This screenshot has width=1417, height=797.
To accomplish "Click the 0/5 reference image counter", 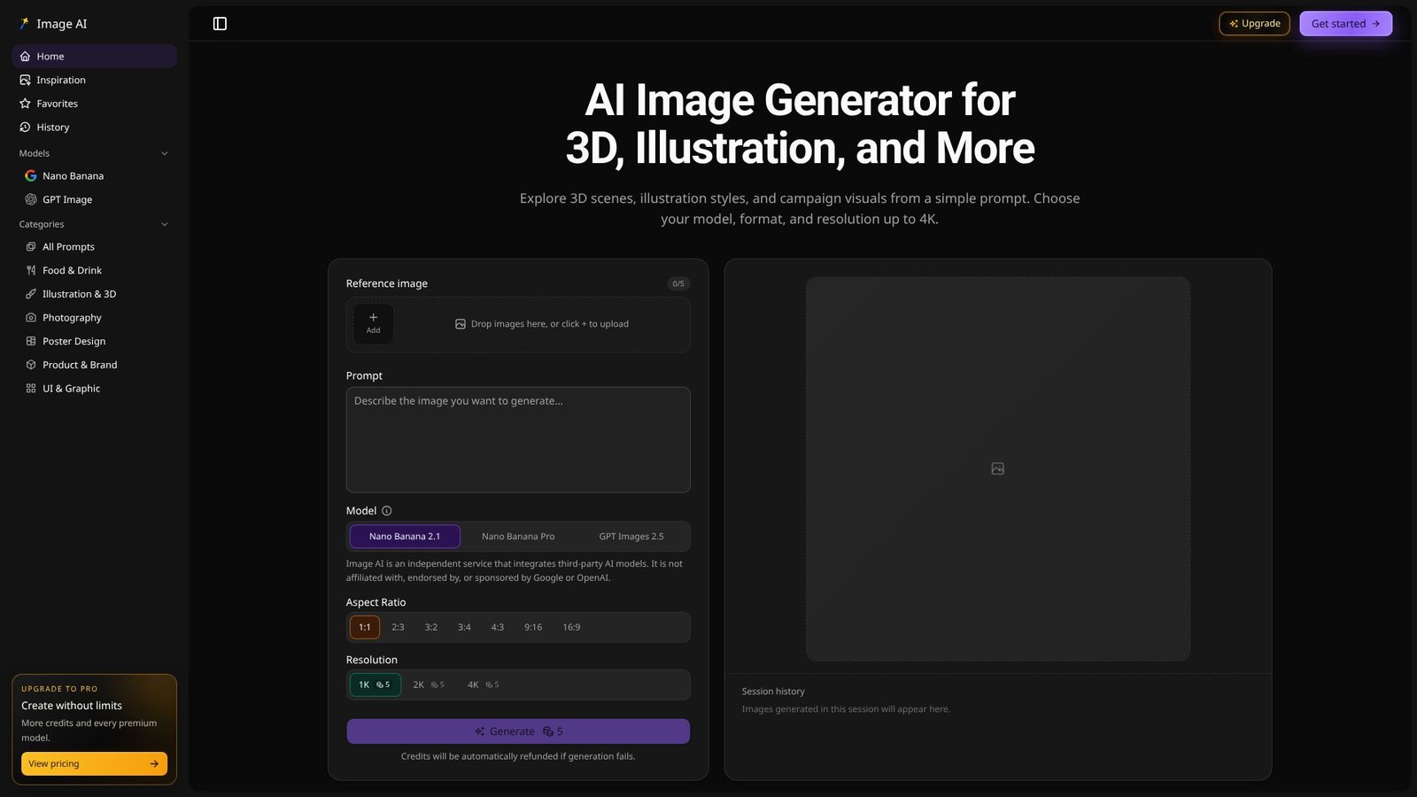I will click(x=678, y=284).
